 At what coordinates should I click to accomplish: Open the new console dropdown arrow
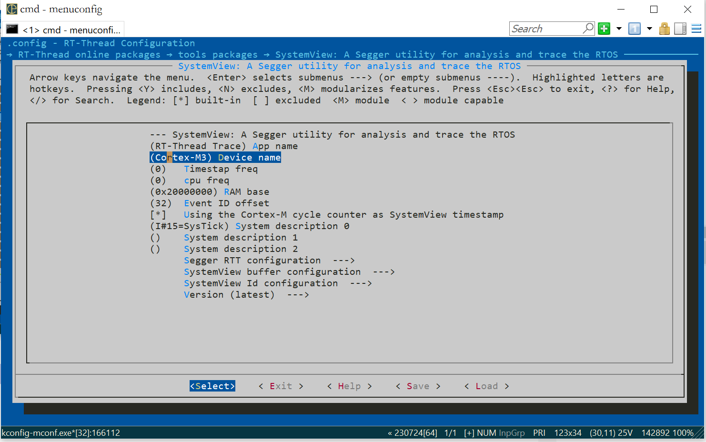(x=619, y=29)
